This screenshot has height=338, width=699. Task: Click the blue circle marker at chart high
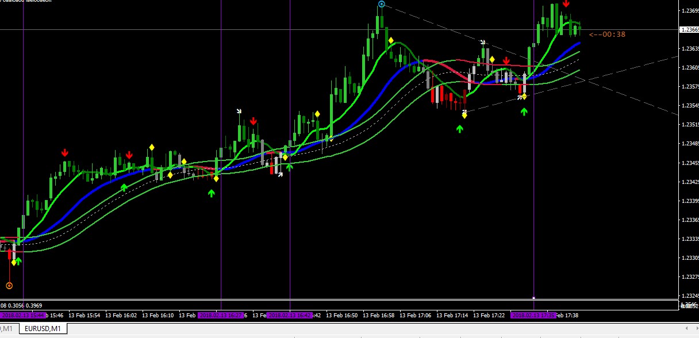pyautogui.click(x=381, y=4)
